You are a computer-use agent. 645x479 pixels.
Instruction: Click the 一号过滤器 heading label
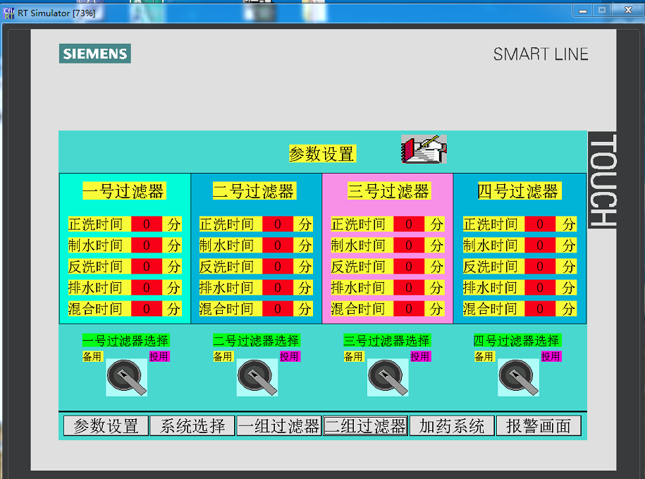tap(124, 191)
